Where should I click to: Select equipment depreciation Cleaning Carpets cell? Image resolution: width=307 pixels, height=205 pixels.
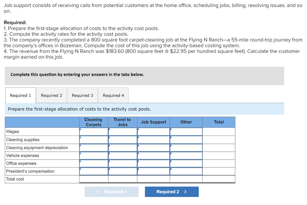[x=94, y=148]
